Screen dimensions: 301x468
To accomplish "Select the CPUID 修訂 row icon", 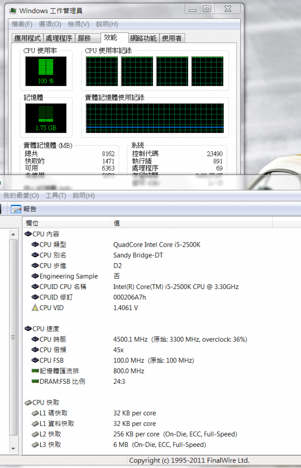I will click(x=35, y=297).
